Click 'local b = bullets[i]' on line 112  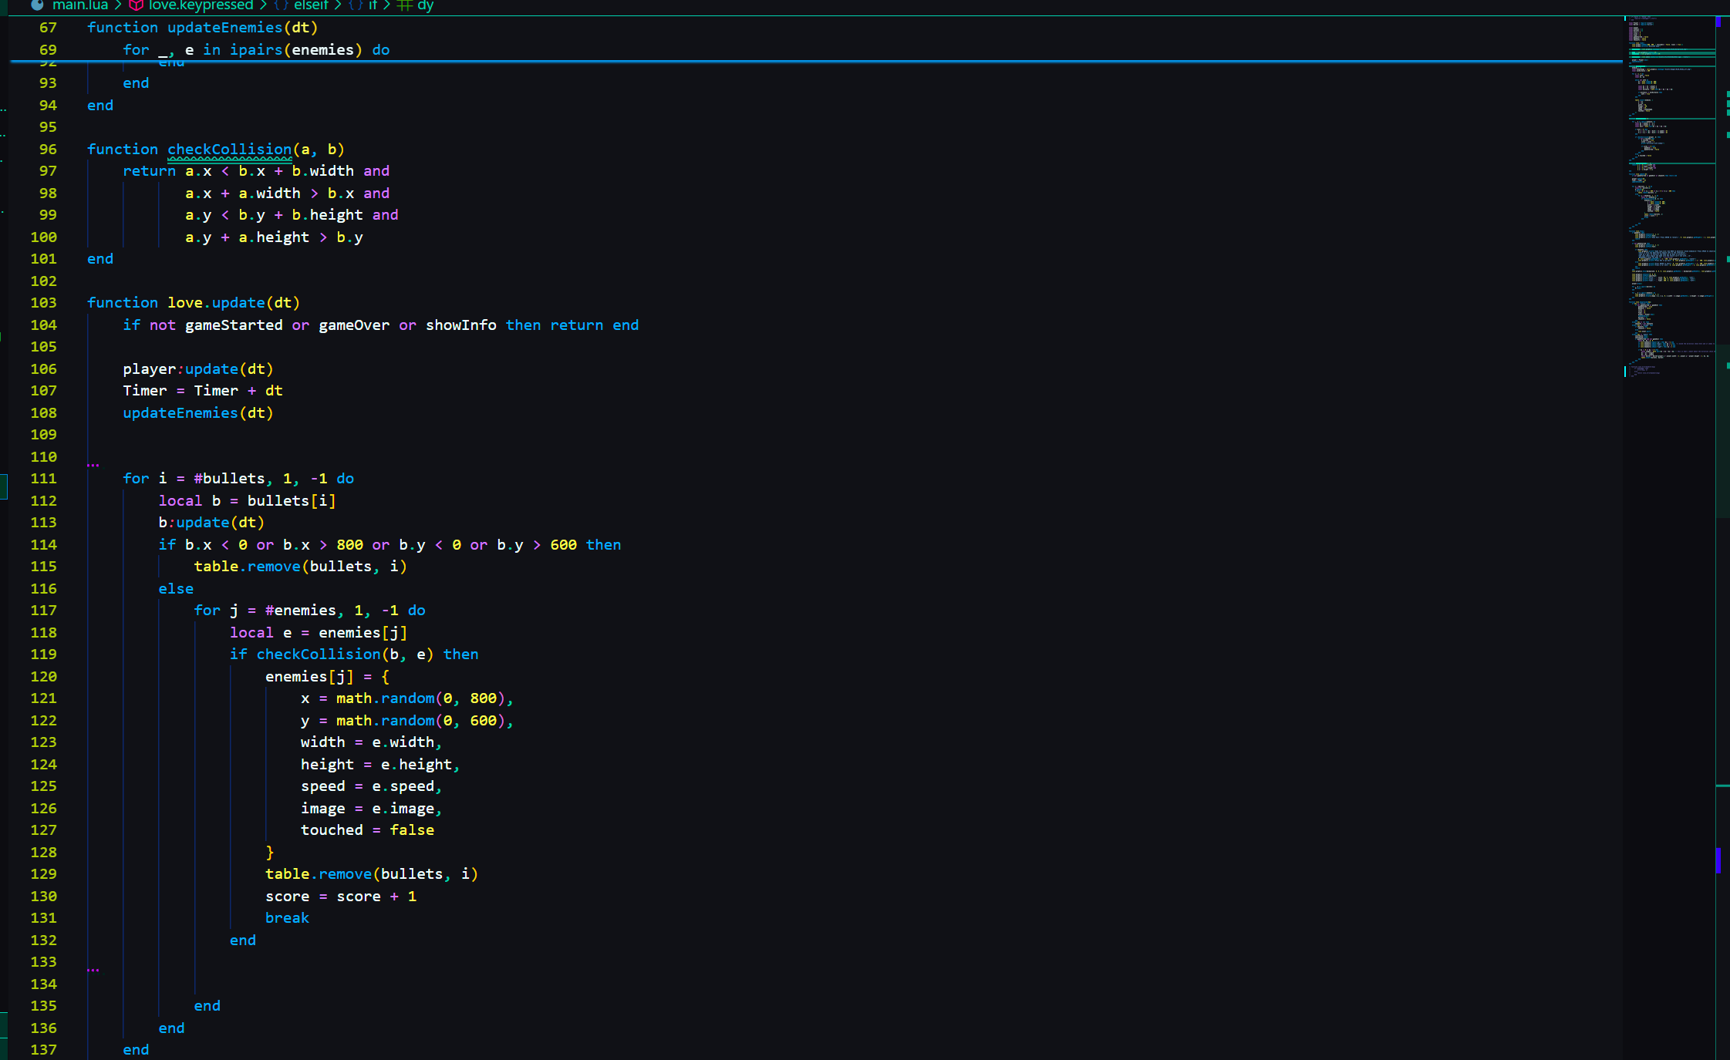pyautogui.click(x=247, y=501)
